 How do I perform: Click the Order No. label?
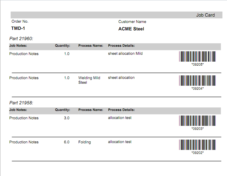pyautogui.click(x=20, y=21)
